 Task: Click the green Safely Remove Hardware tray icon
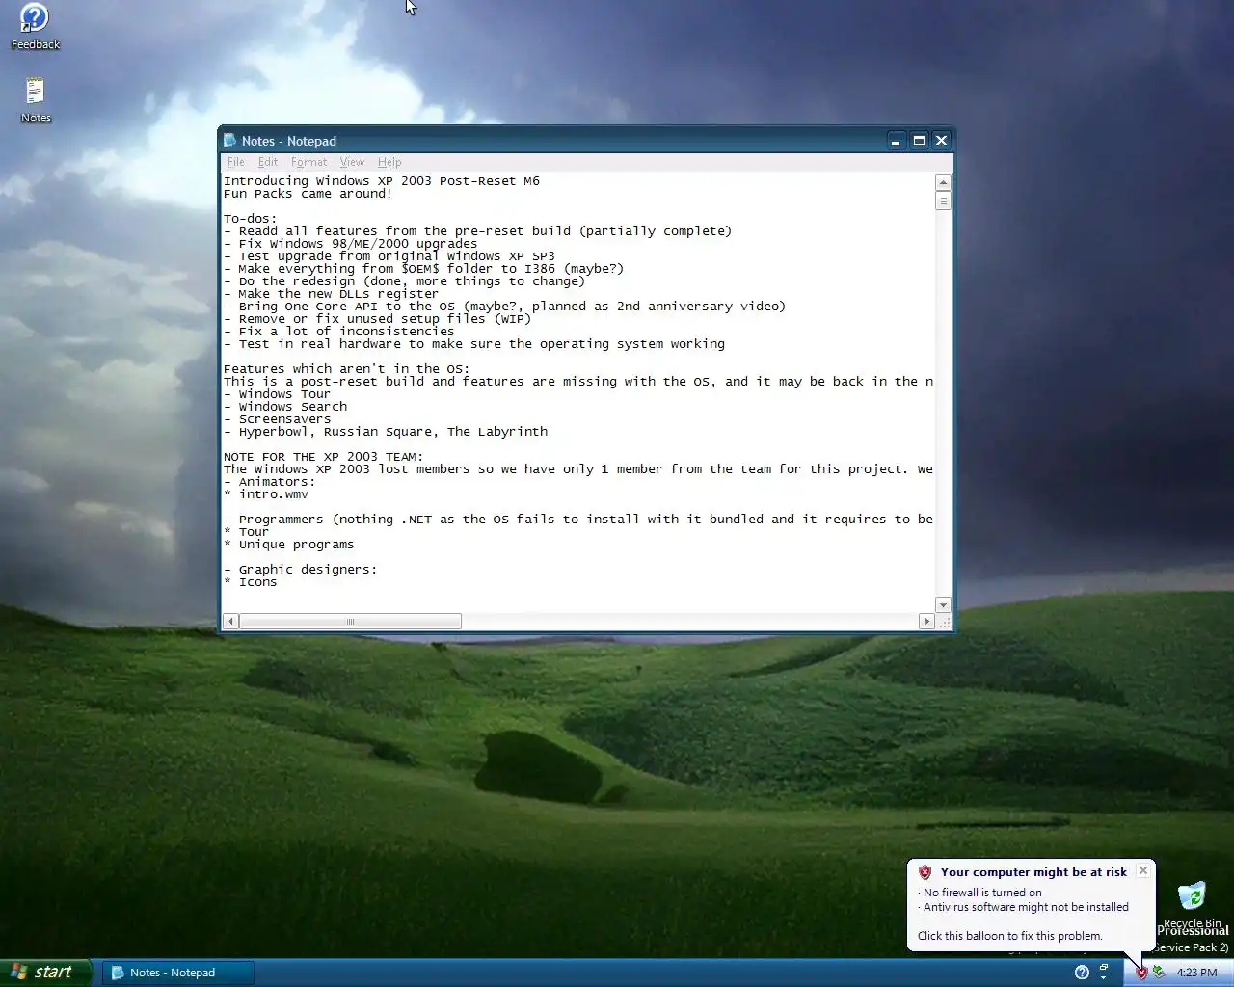[x=1158, y=973]
